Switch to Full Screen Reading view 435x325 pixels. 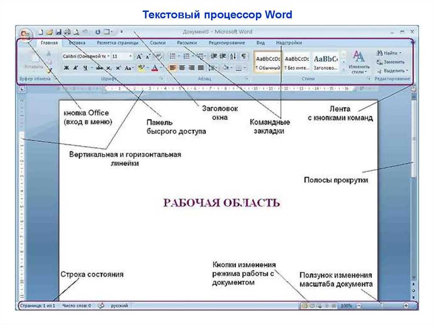click(x=312, y=306)
